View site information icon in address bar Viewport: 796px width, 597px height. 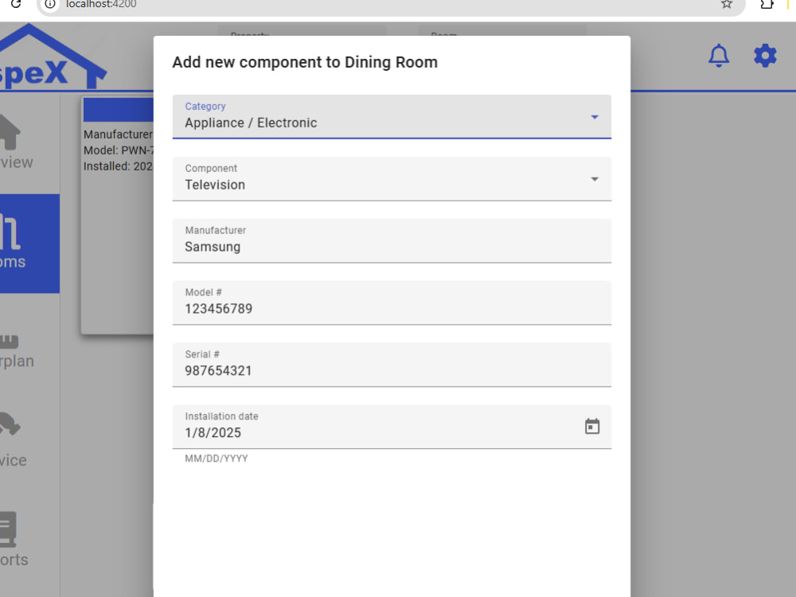pyautogui.click(x=49, y=4)
